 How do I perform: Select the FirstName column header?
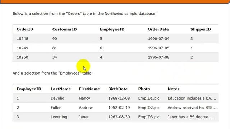coord(89,89)
